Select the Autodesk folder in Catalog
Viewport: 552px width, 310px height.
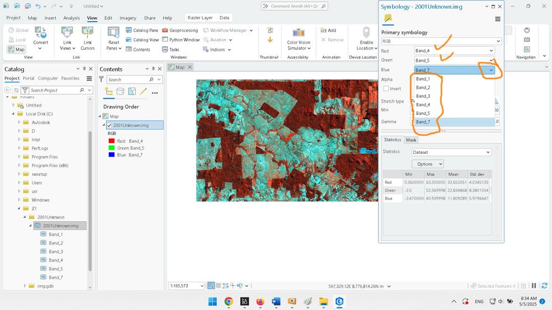coord(40,122)
